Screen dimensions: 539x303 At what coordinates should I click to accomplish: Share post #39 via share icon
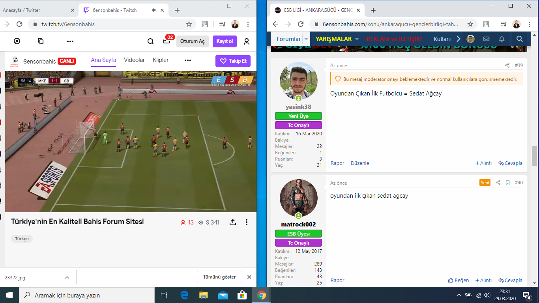pos(507,65)
